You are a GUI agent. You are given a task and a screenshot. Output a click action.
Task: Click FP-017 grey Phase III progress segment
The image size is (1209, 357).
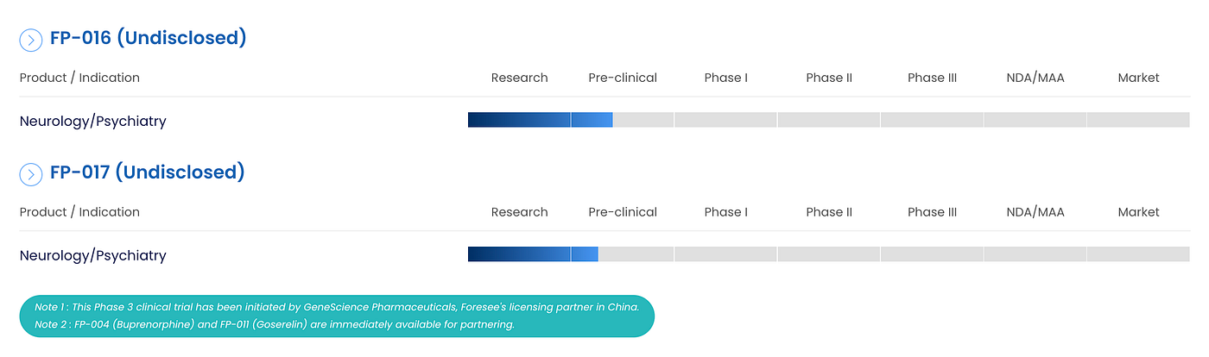click(x=932, y=254)
